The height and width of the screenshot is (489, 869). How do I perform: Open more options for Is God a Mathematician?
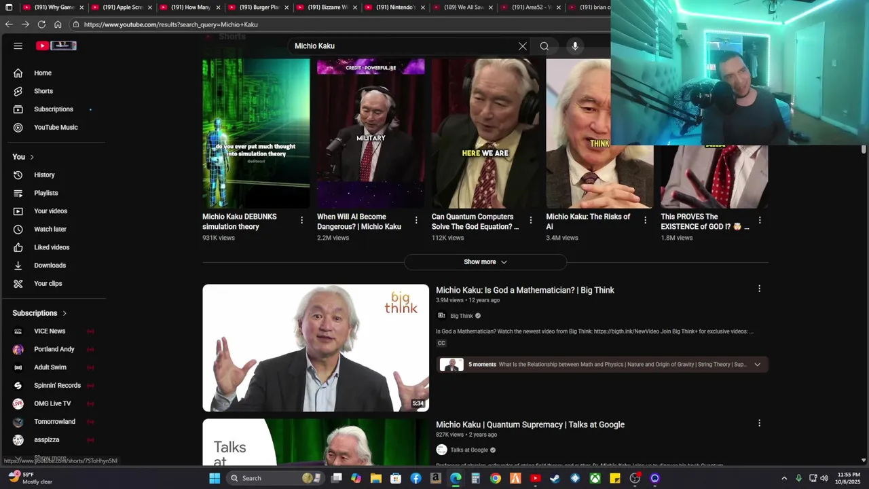pos(759,289)
